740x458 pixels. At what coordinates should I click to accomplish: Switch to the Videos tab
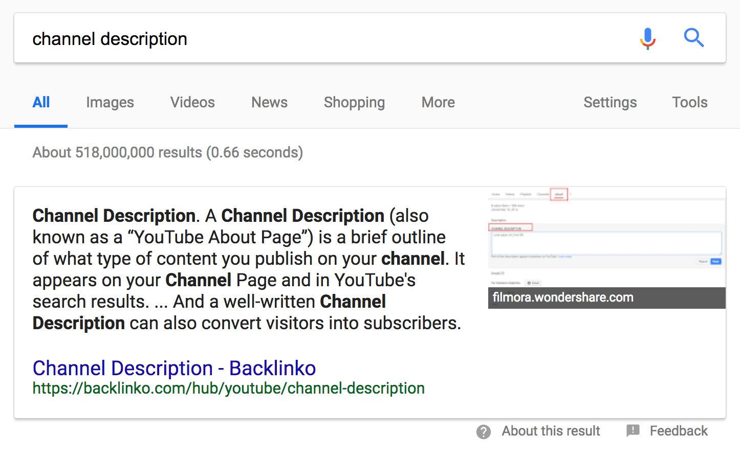[x=192, y=102]
